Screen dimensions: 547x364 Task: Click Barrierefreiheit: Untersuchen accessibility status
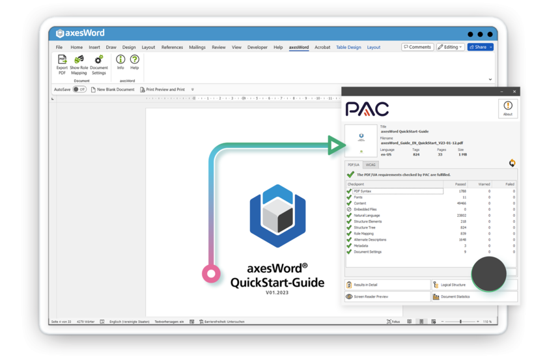pyautogui.click(x=222, y=322)
